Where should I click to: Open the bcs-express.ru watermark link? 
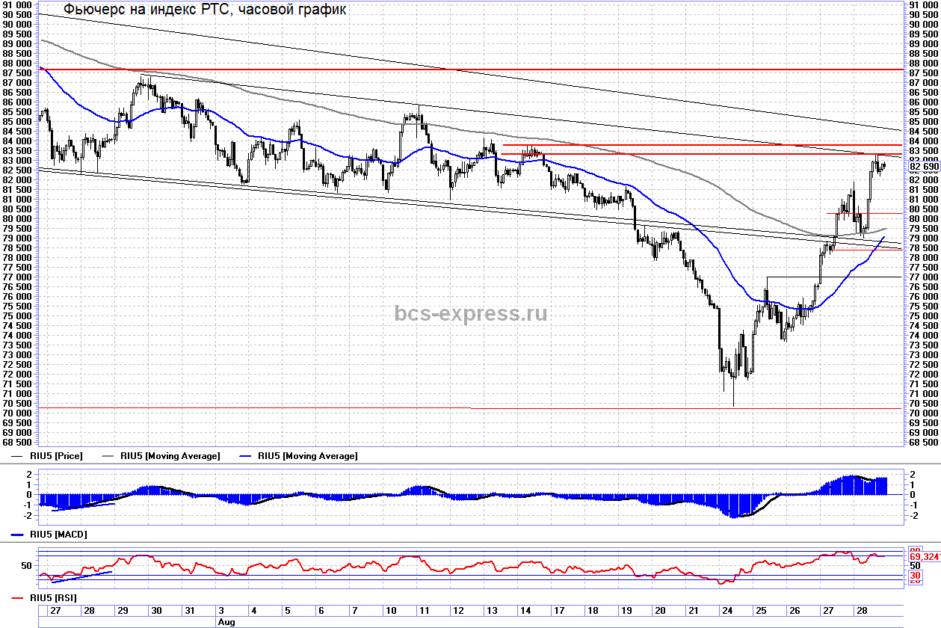click(x=470, y=313)
